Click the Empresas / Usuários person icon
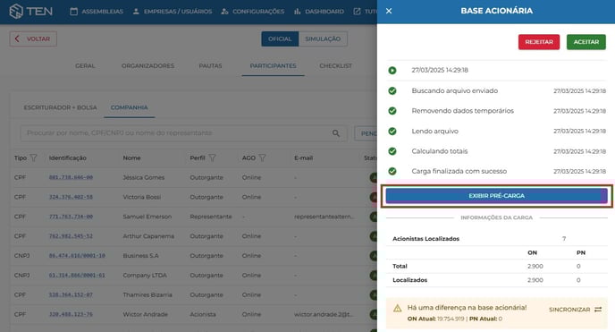The image size is (615, 332). click(136, 12)
